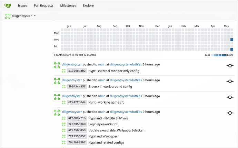Click user avatar beside Brave x11 push entry

tap(57, 81)
